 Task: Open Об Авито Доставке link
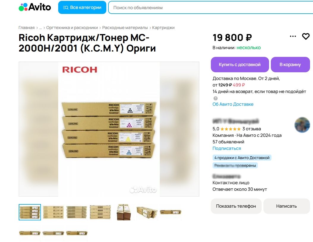(233, 104)
